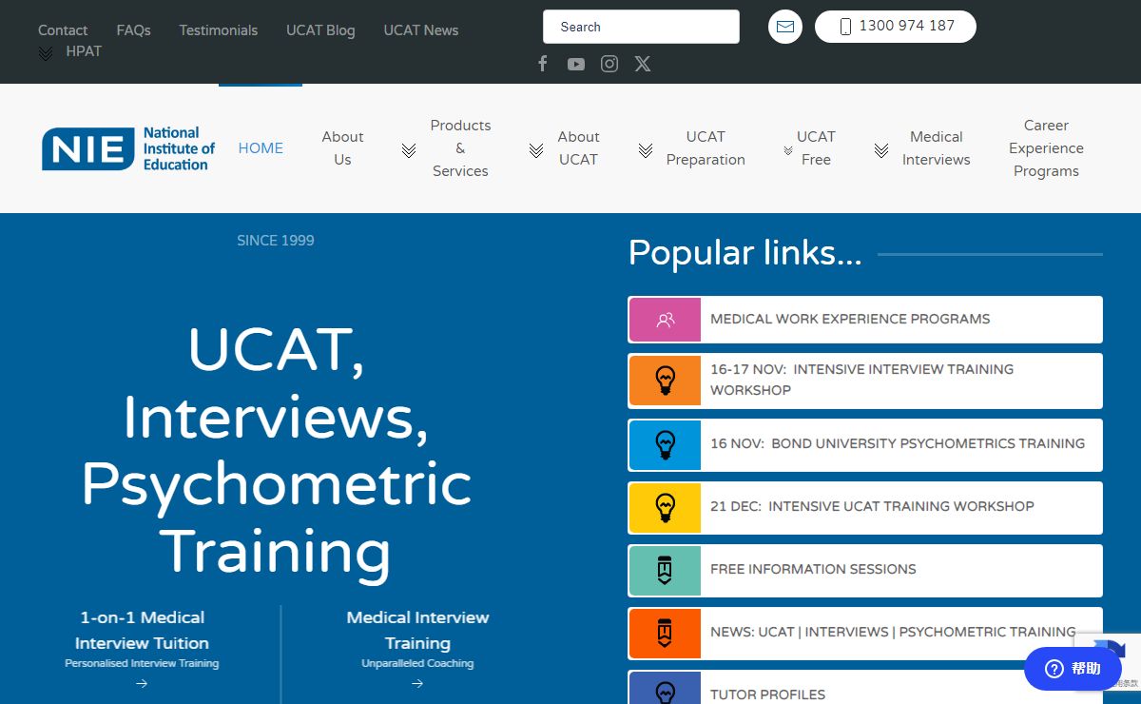Click the NIE National Institute of Education logo
This screenshot has width=1141, height=704.
(128, 148)
